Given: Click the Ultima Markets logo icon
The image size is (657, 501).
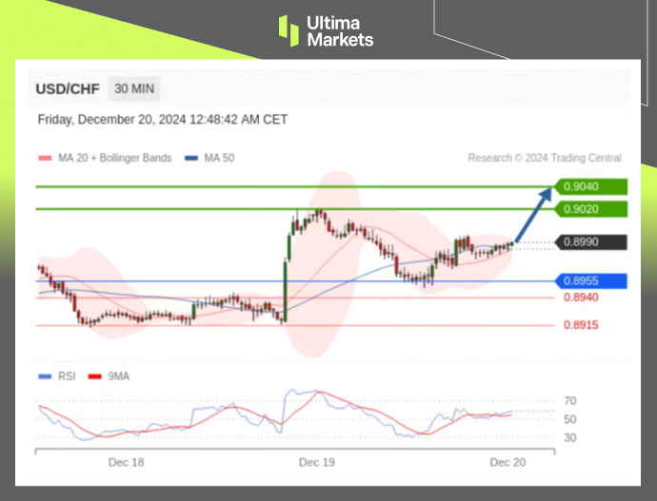Looking at the screenshot, I should [x=289, y=30].
